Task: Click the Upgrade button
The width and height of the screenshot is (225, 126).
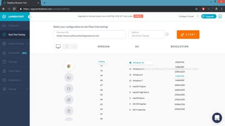Action: 208,16
